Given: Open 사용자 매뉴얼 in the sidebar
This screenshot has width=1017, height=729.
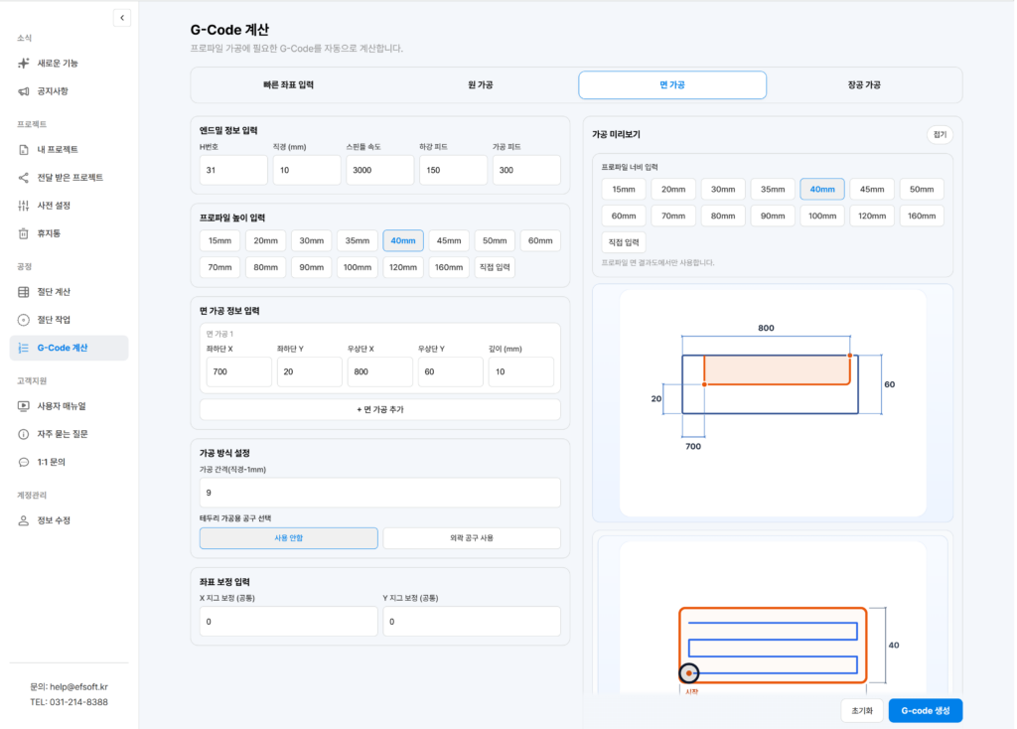Looking at the screenshot, I should (69, 406).
